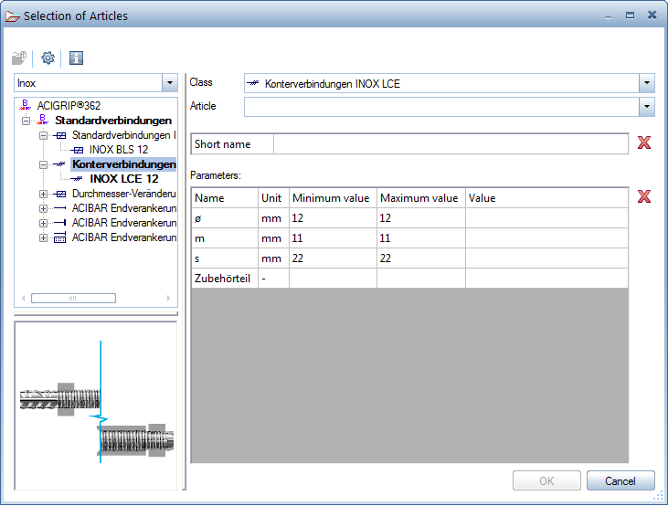
Task: Click the open folder toolbar icon
Action: click(x=19, y=58)
